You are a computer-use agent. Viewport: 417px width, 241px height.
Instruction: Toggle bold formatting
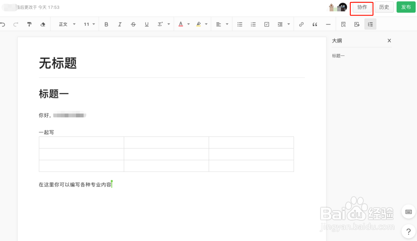(106, 24)
